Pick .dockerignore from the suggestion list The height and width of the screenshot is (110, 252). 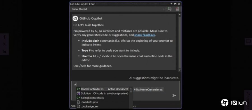pyautogui.click(x=103, y=106)
